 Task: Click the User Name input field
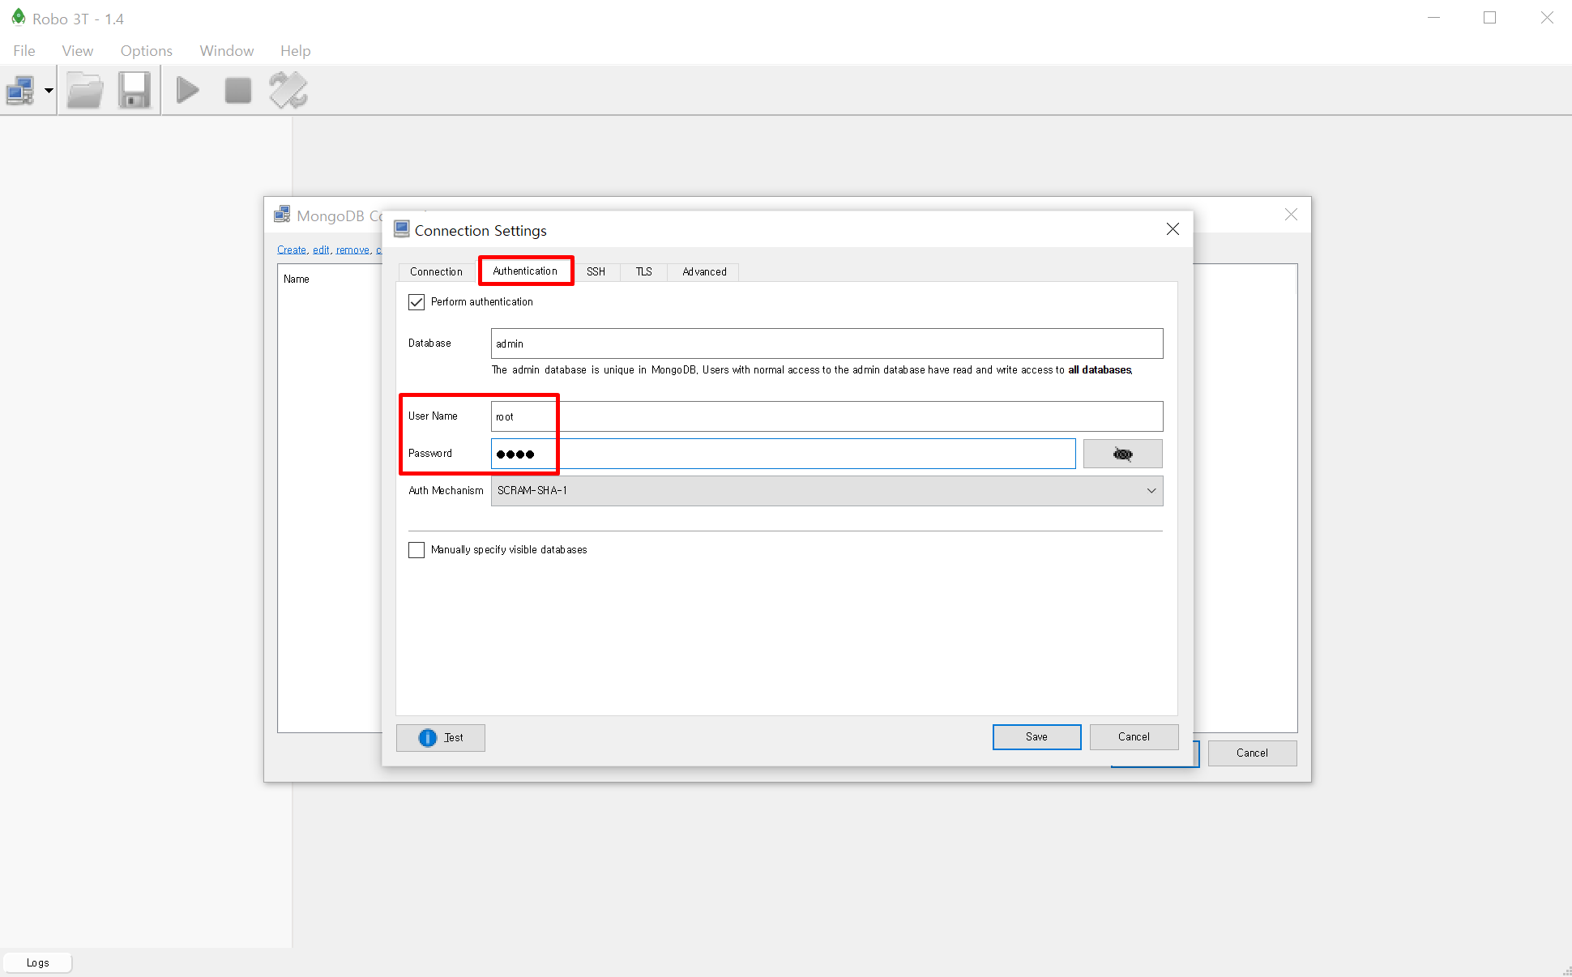pos(827,416)
